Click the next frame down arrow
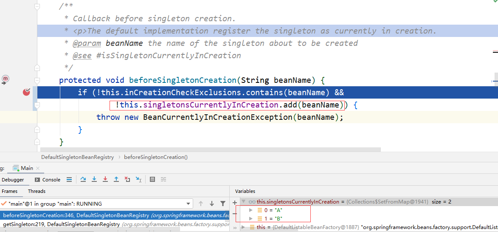 tap(212, 204)
